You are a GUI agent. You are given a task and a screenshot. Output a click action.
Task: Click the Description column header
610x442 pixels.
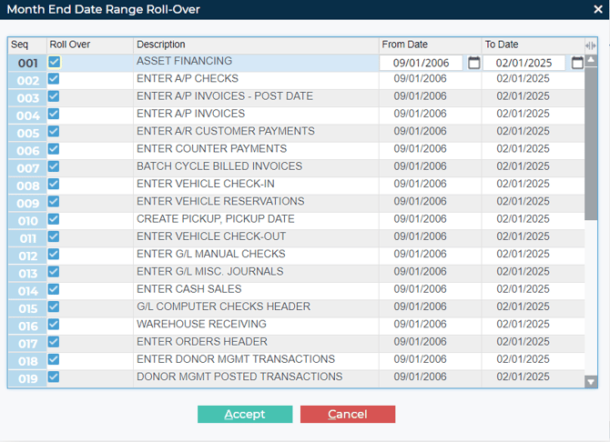tap(255, 45)
